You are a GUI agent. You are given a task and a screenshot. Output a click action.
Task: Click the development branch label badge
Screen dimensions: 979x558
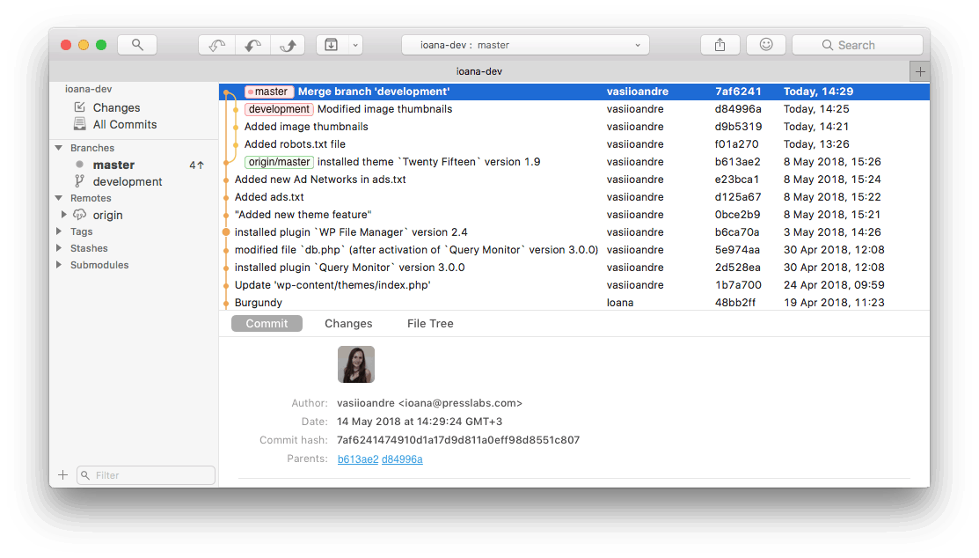tap(279, 109)
